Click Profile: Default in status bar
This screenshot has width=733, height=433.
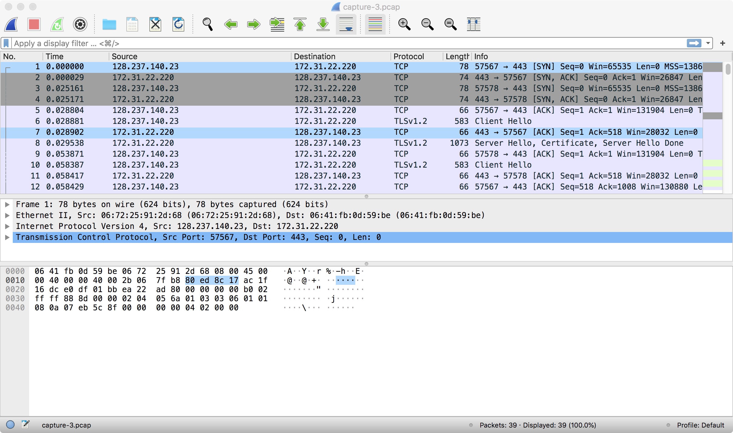[x=701, y=425]
